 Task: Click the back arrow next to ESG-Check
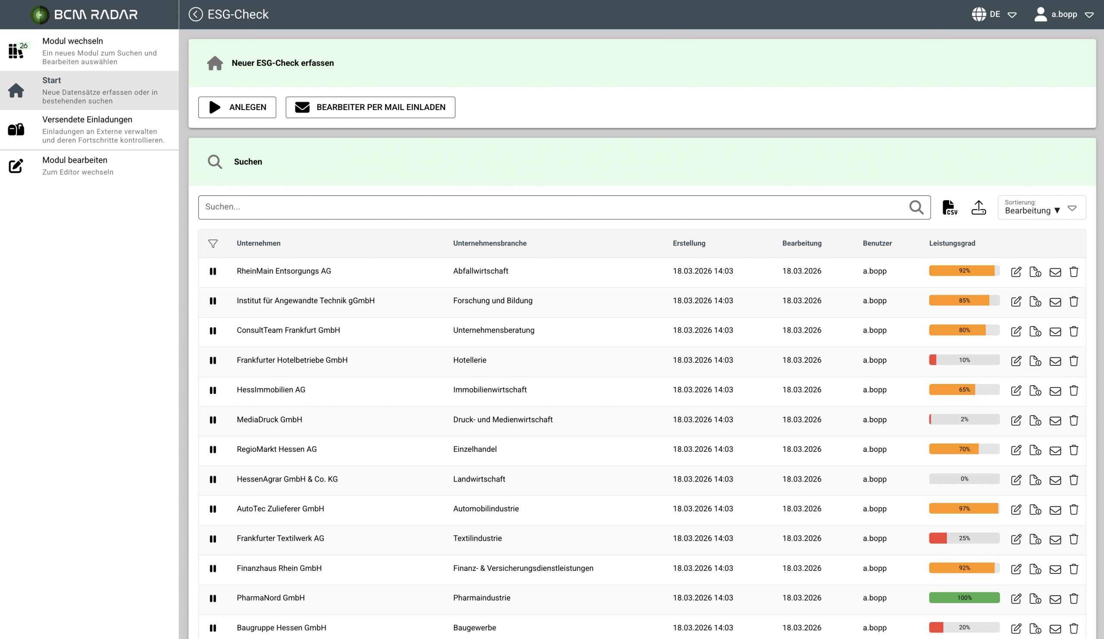[x=195, y=14]
